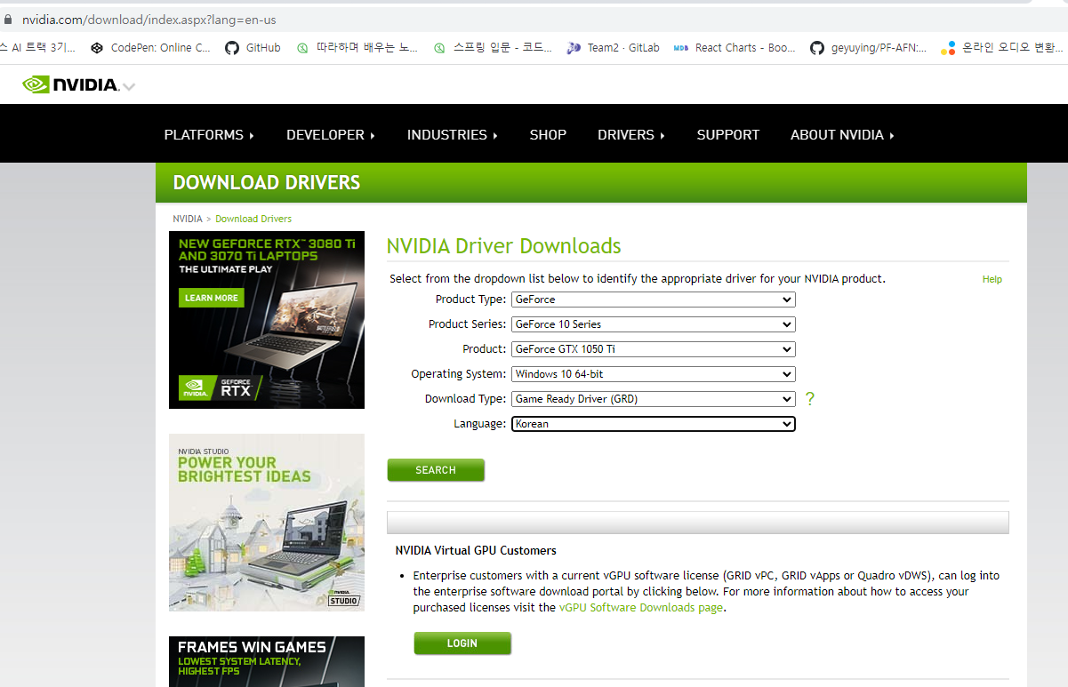Go to the SUPPORT menu item

coord(728,135)
